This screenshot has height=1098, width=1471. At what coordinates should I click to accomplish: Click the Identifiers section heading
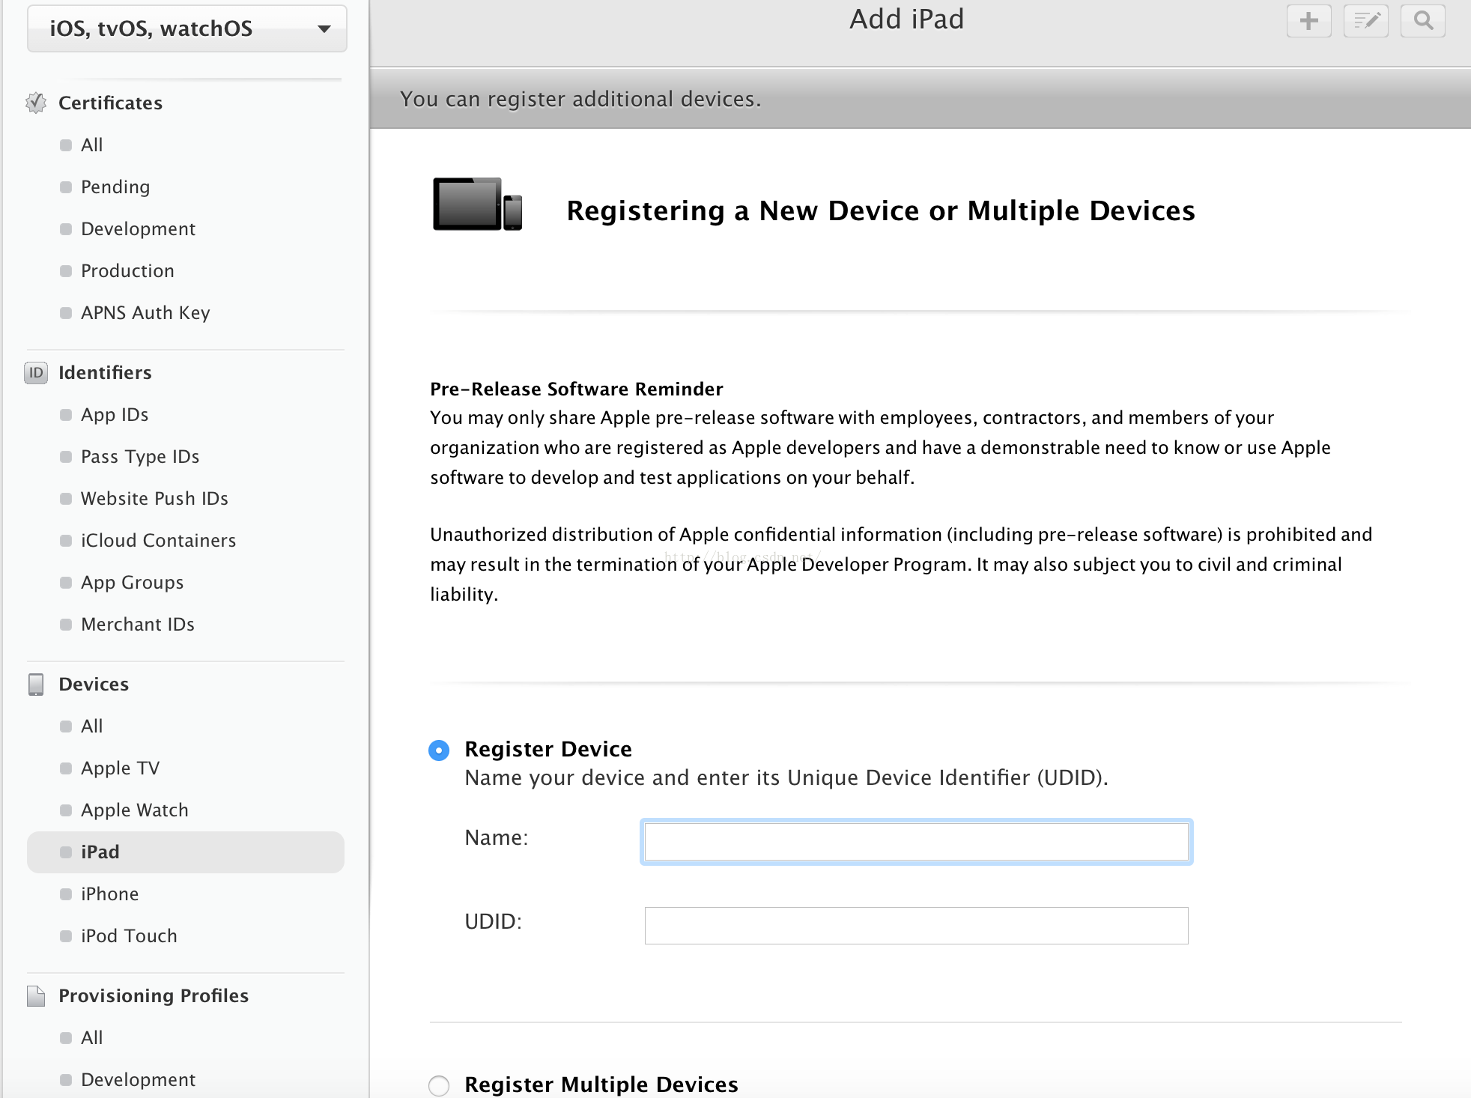click(105, 372)
